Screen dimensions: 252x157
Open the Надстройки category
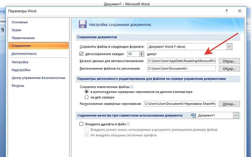21,70
